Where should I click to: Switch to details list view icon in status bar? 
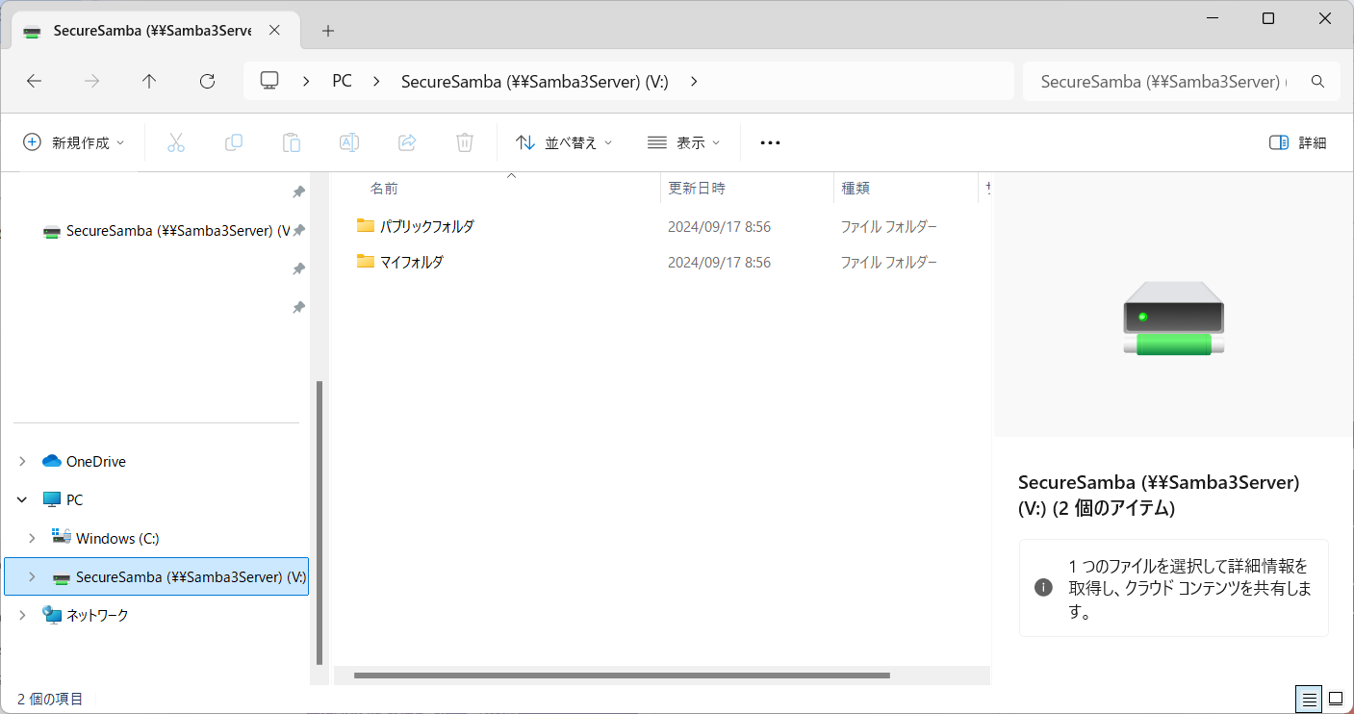(x=1308, y=699)
